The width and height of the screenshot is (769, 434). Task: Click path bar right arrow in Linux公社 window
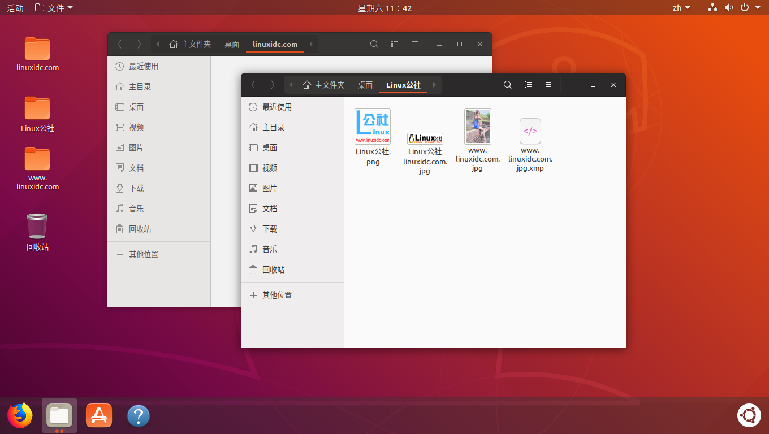pos(434,85)
